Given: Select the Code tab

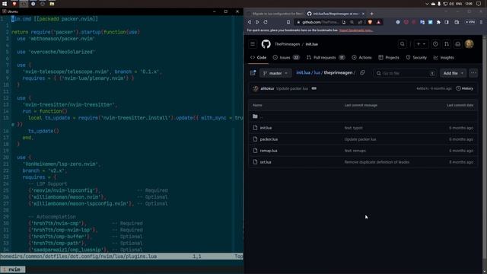Looking at the screenshot, I should point(259,58).
